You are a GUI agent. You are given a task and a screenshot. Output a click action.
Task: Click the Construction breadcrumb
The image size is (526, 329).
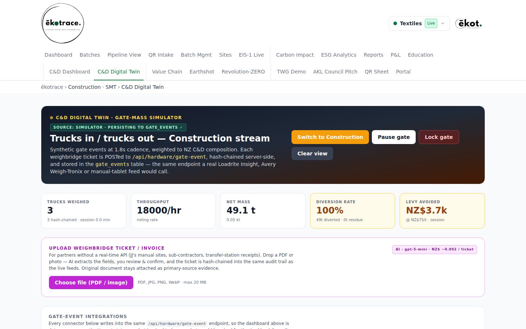84,87
